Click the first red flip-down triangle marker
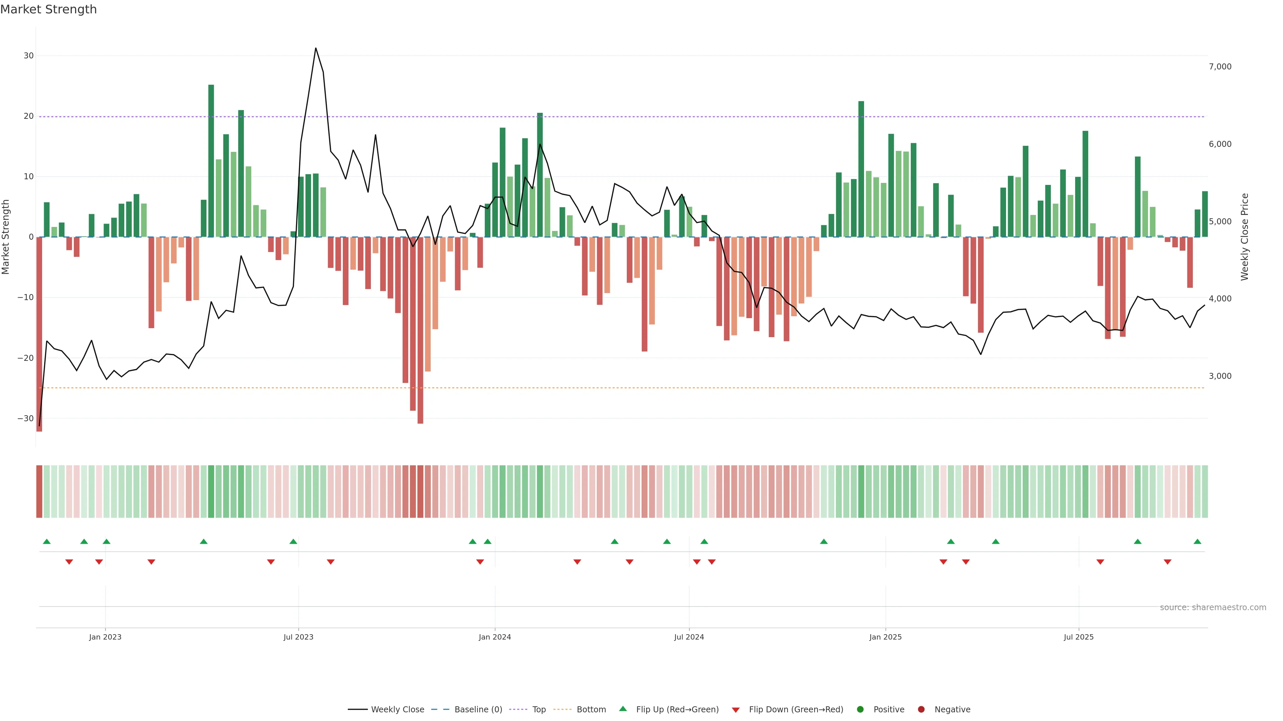 [69, 562]
